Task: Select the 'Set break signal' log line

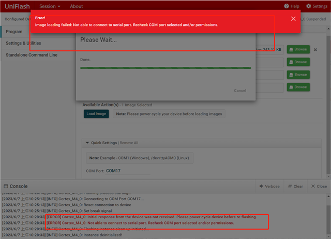Action: coord(57,211)
